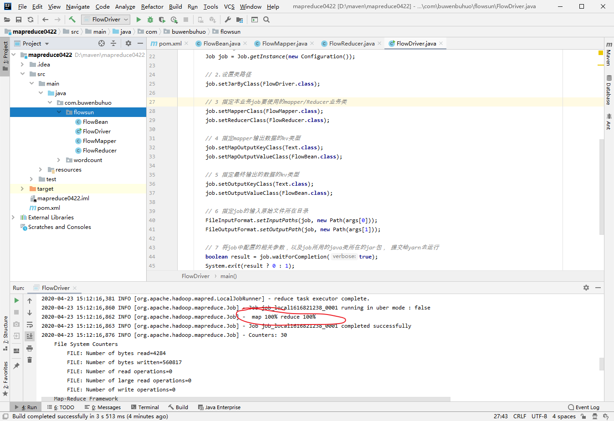Collapse the mapreduce0422 root node
Image resolution: width=614 pixels, height=421 pixels.
pyautogui.click(x=14, y=55)
